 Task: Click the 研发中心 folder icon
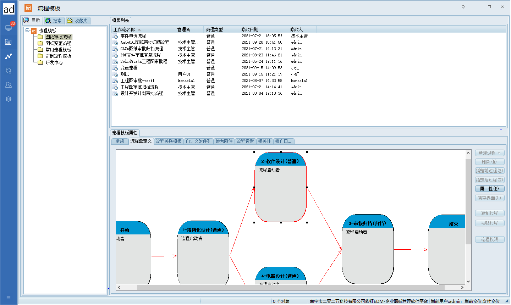pos(40,62)
